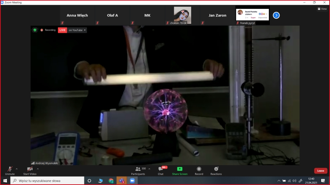
Task: Click the franek pyryt participant tile
Action: coord(252,15)
